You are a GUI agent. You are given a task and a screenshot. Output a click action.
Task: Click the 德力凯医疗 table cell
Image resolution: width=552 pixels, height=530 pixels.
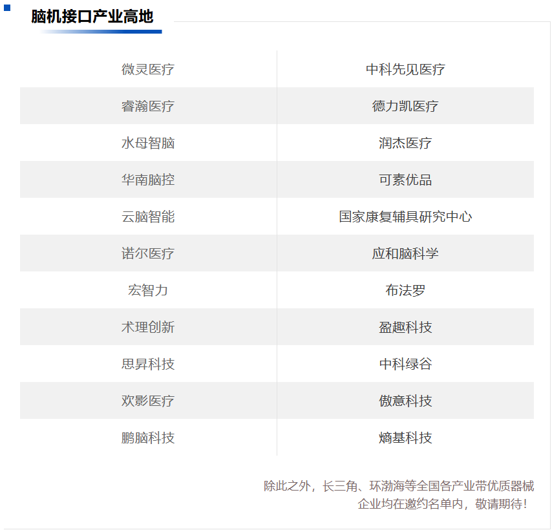click(x=405, y=106)
